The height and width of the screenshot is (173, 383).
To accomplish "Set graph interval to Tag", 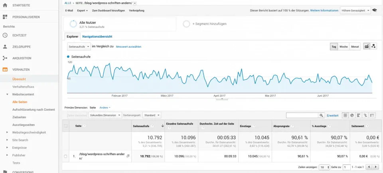I will [334, 46].
